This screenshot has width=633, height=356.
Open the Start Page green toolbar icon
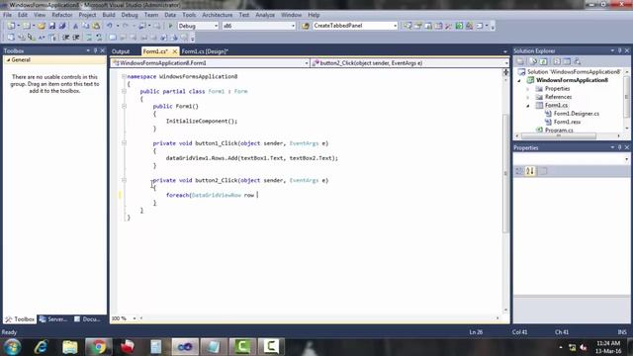[x=459, y=26]
